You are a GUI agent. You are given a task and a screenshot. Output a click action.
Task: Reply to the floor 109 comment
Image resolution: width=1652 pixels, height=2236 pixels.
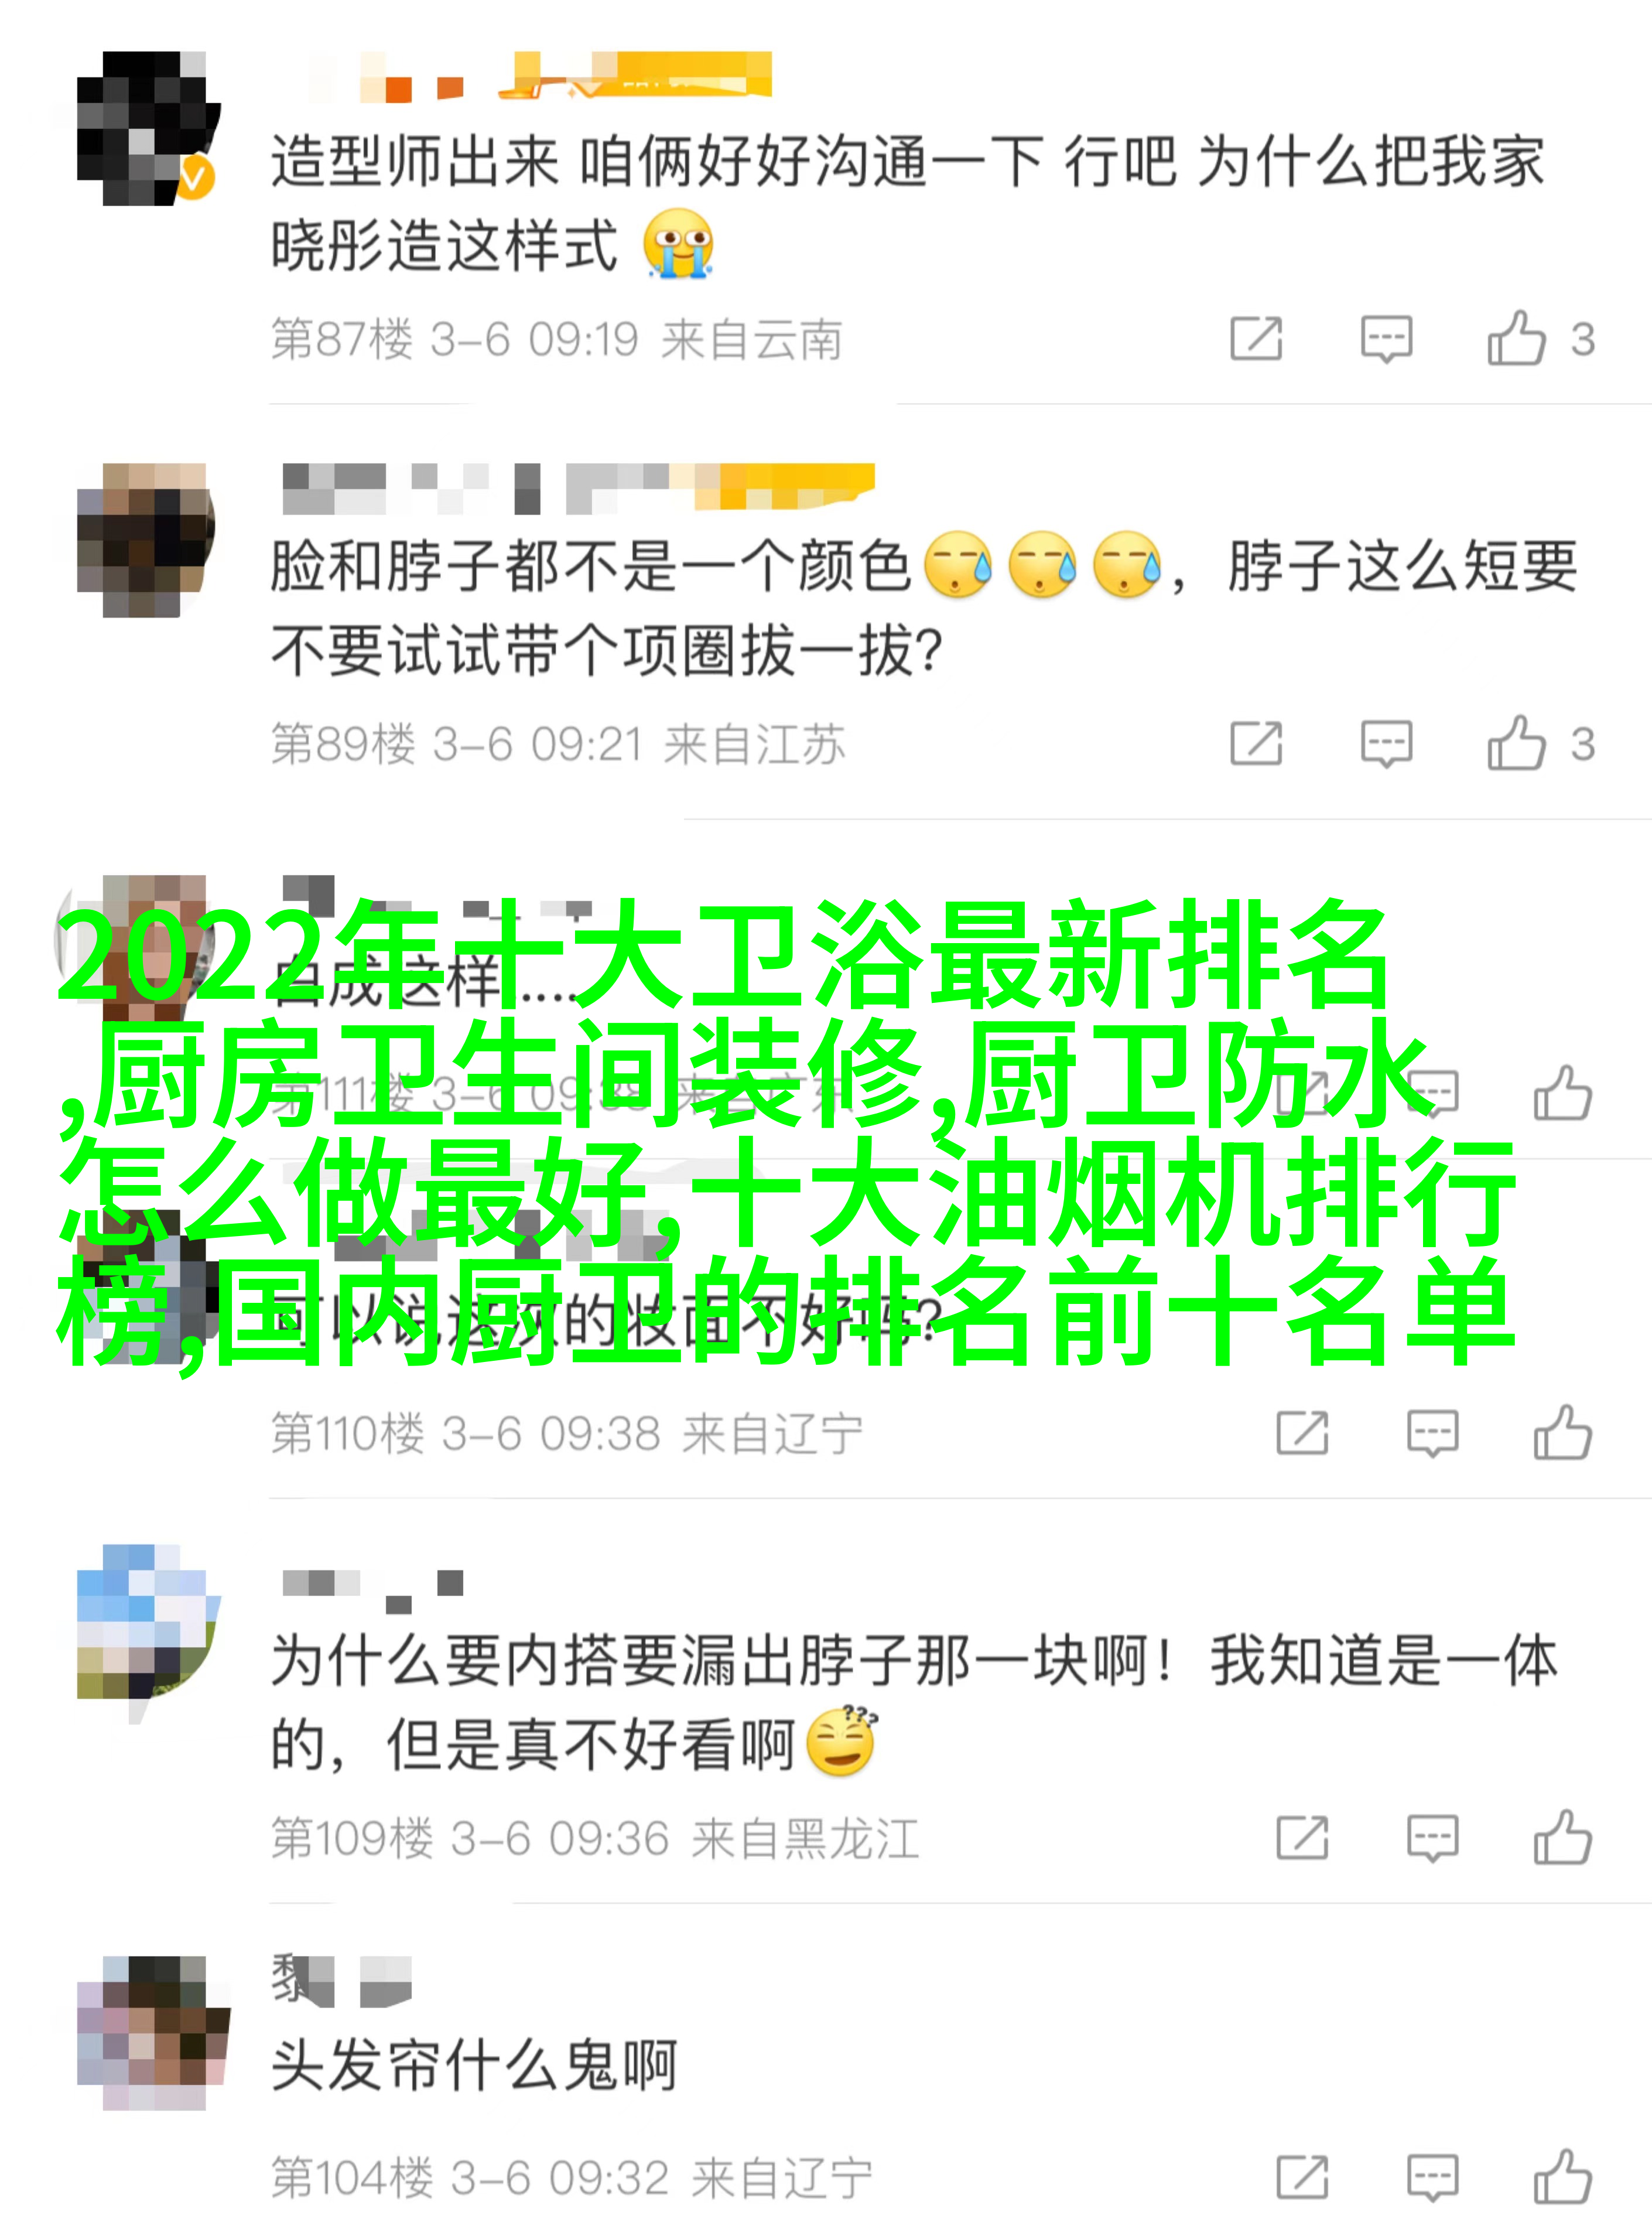(x=1432, y=1838)
